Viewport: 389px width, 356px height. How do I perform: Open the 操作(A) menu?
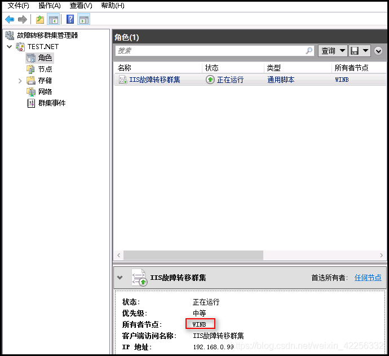(50, 6)
